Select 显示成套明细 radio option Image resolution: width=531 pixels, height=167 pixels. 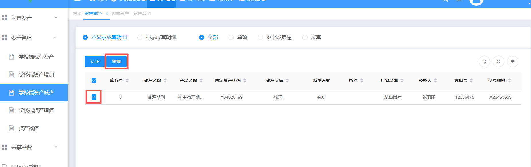pyautogui.click(x=140, y=37)
